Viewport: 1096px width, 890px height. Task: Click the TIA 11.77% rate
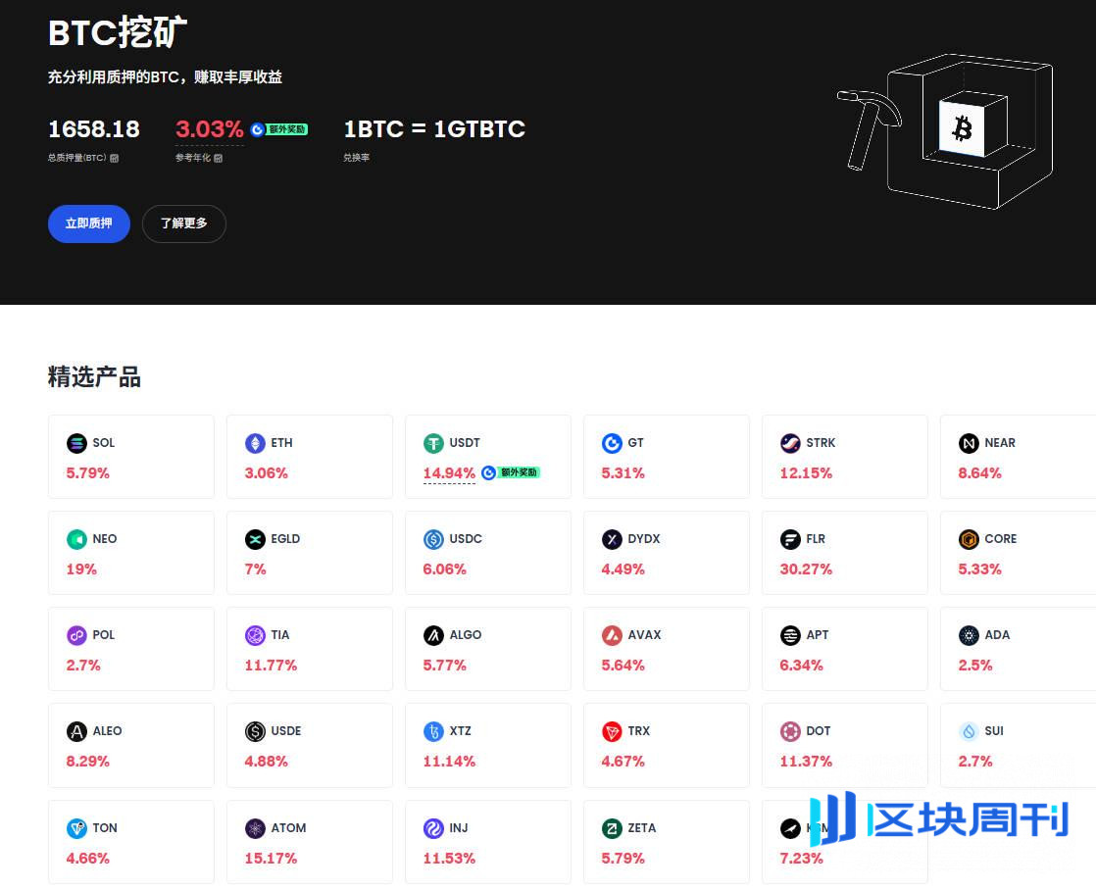coord(272,666)
